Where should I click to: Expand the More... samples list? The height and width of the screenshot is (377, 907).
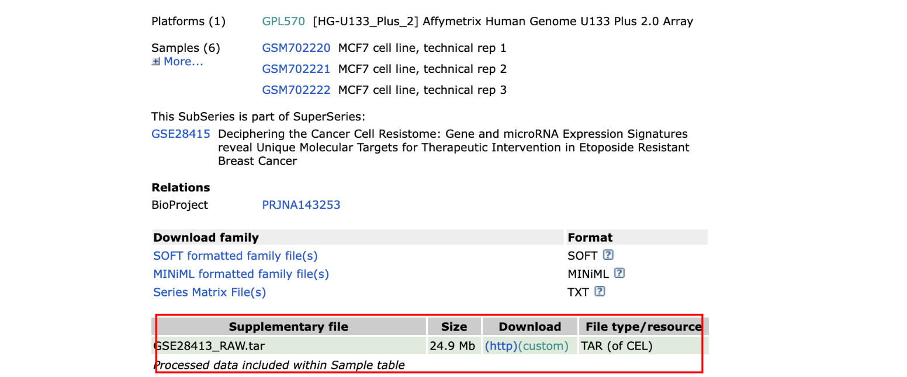pos(183,62)
